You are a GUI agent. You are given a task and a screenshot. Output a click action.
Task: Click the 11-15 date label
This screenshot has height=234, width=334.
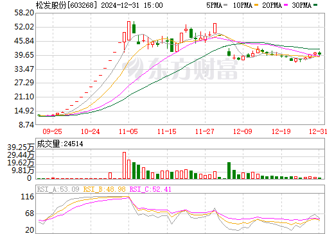tap(167, 131)
